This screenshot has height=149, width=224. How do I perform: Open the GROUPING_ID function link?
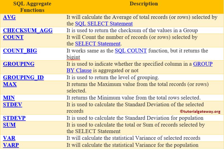(23, 77)
